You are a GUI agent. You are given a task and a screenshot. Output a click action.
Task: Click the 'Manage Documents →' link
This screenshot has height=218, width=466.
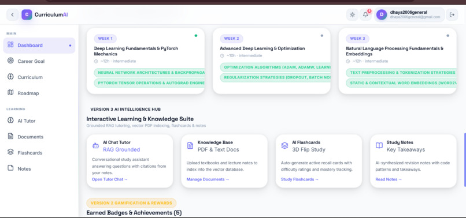(x=208, y=179)
